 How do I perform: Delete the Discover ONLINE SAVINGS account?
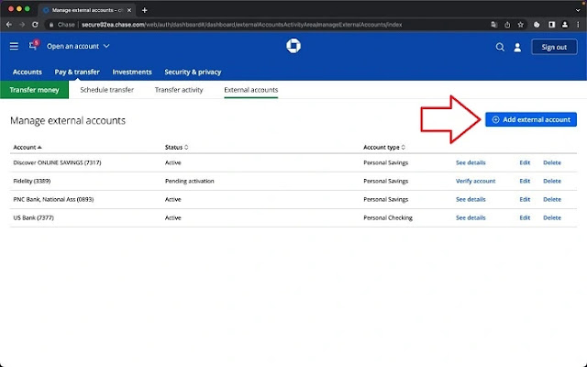tap(552, 162)
